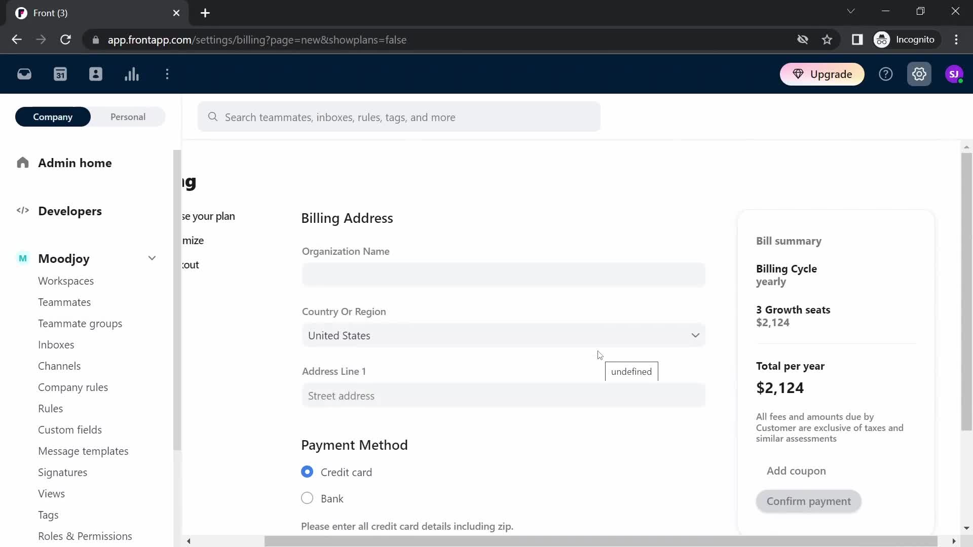Screen dimensions: 973x547
Task: Switch to Company settings
Action: point(53,117)
